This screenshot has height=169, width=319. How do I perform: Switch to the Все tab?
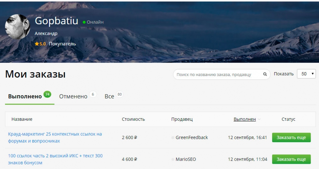(109, 96)
